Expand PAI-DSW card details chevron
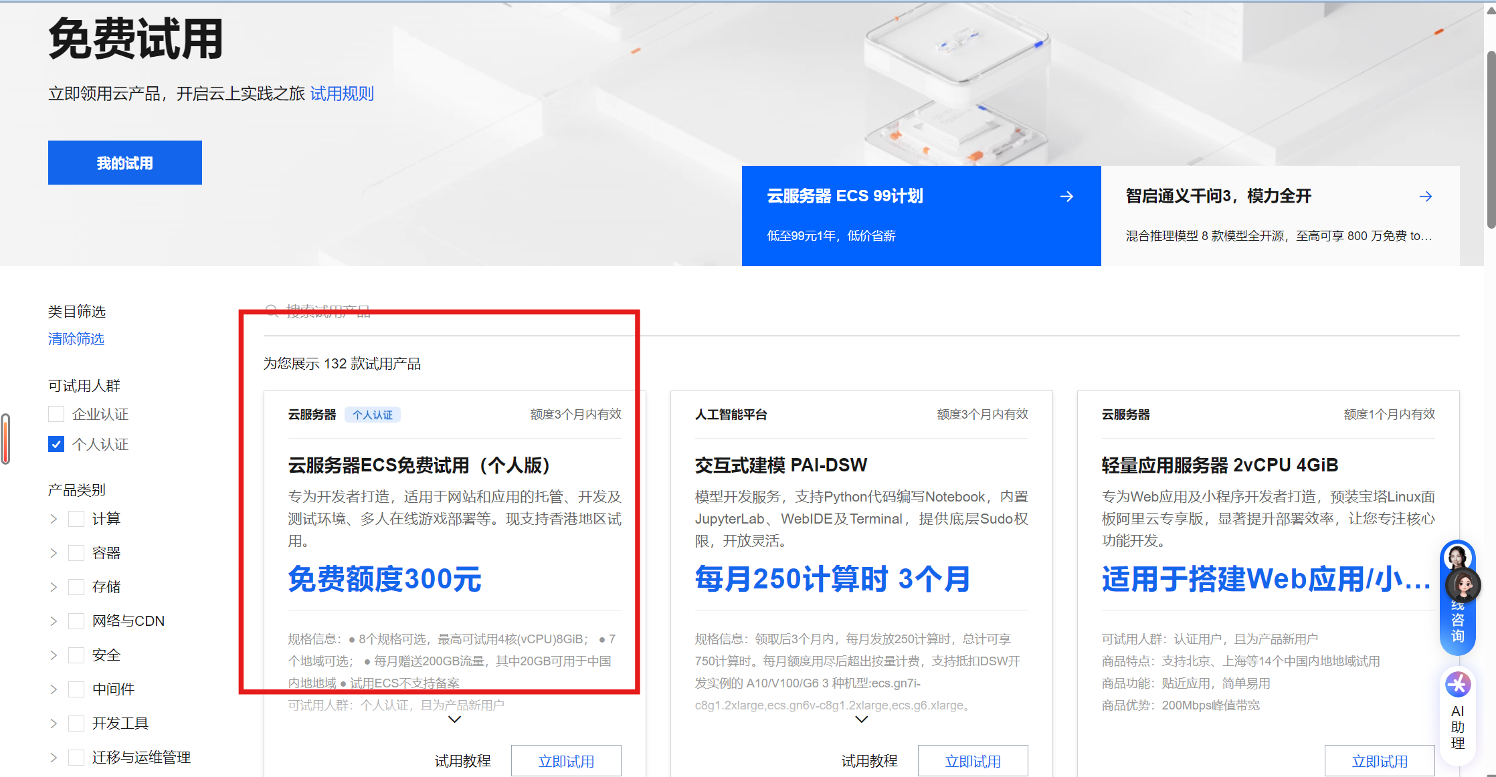 click(861, 719)
